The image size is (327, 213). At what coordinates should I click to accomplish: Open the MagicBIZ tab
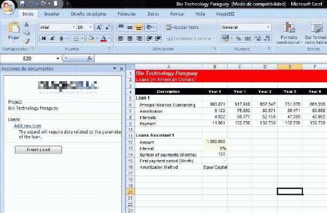(x=225, y=14)
